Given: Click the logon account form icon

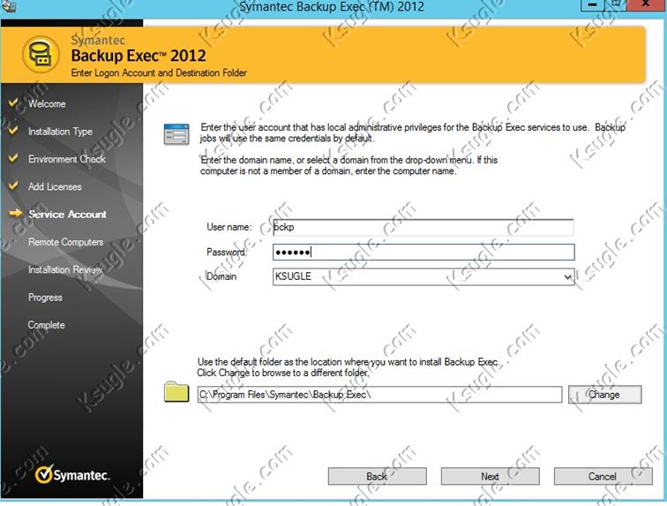Looking at the screenshot, I should [176, 134].
